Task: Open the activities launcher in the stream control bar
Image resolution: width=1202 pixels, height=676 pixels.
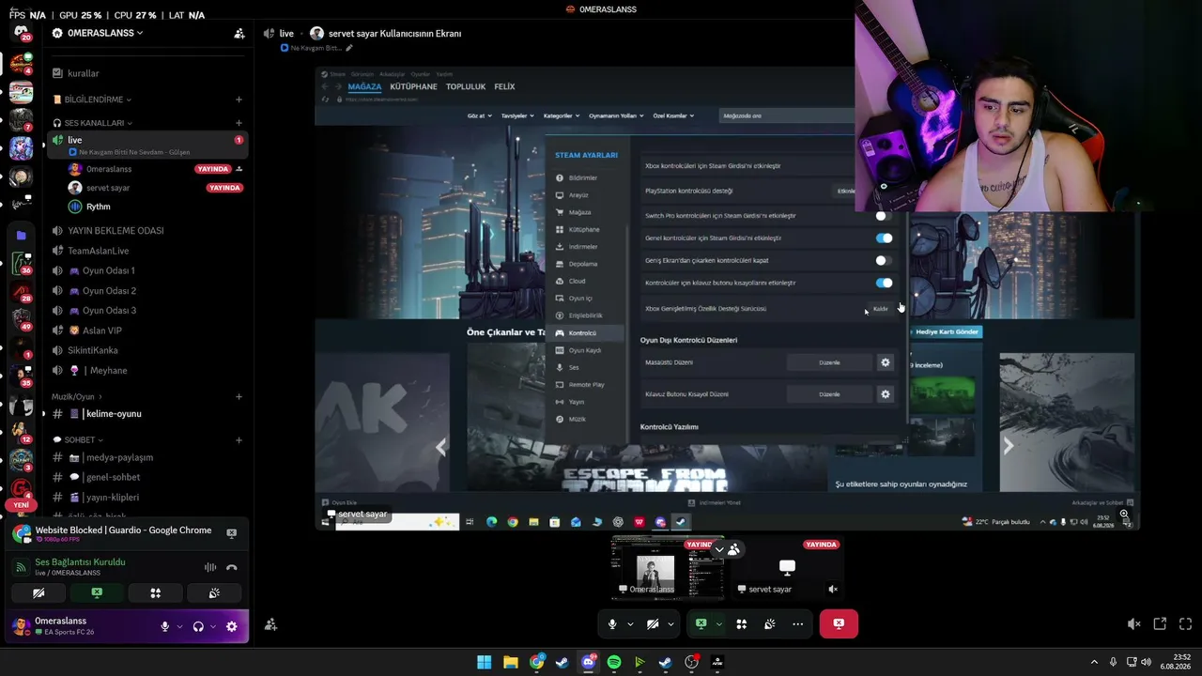Action: pyautogui.click(x=741, y=623)
